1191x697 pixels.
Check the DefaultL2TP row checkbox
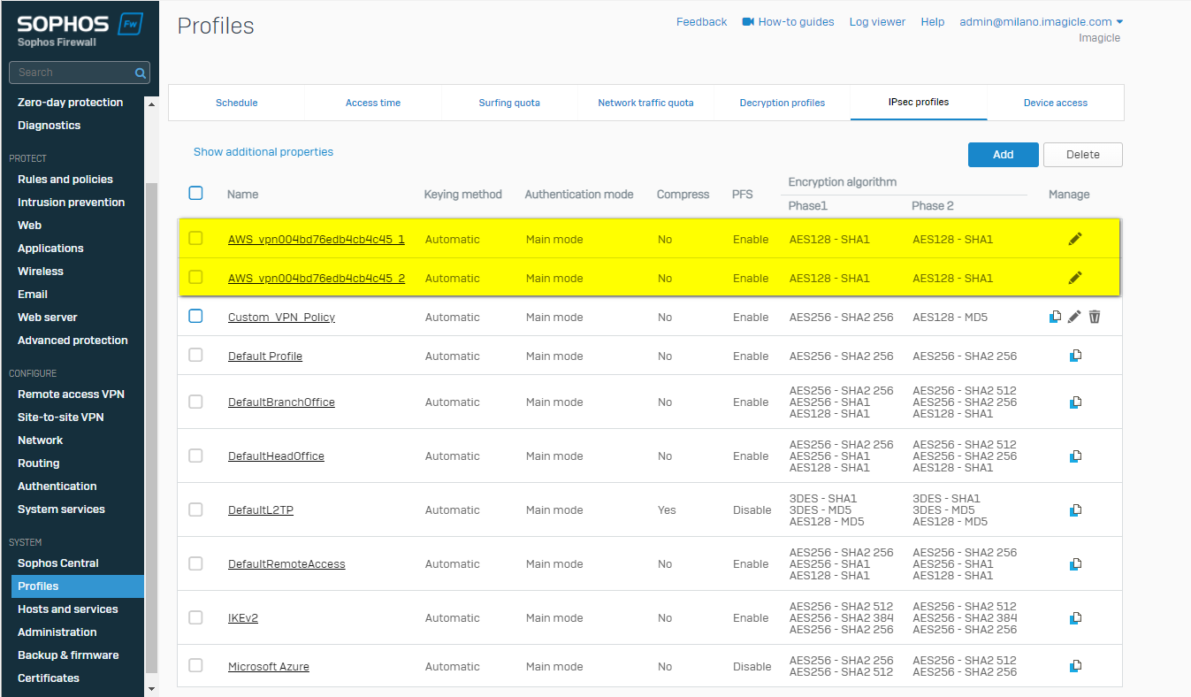pos(195,509)
